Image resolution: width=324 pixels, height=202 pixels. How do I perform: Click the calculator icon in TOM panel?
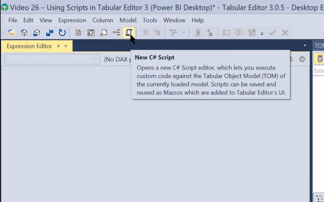[320, 58]
